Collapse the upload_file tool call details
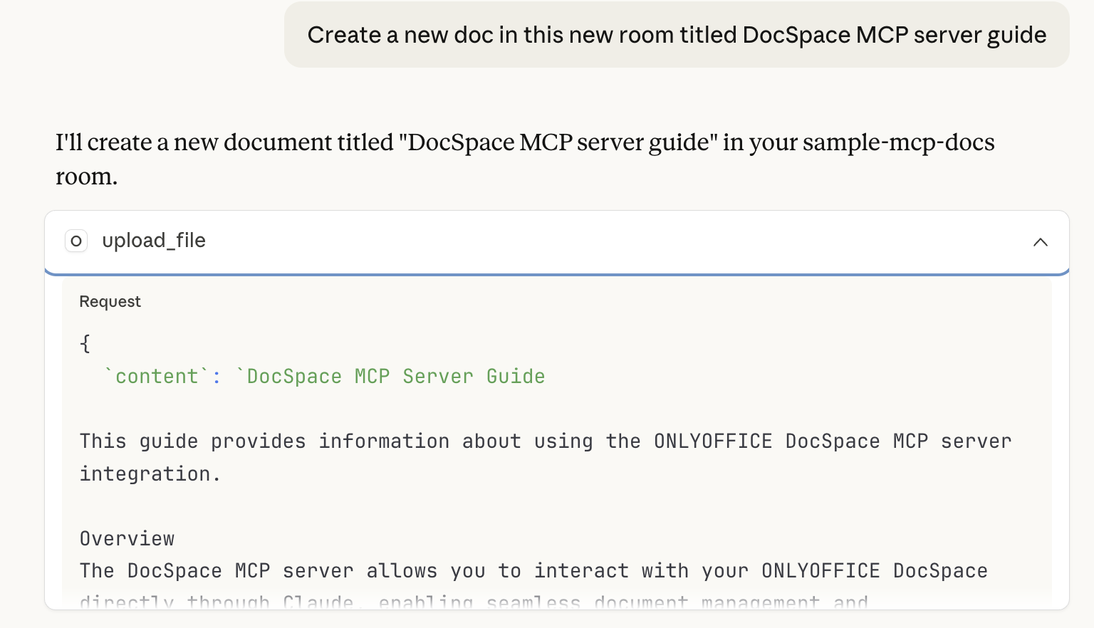This screenshot has height=628, width=1094. click(x=1041, y=242)
